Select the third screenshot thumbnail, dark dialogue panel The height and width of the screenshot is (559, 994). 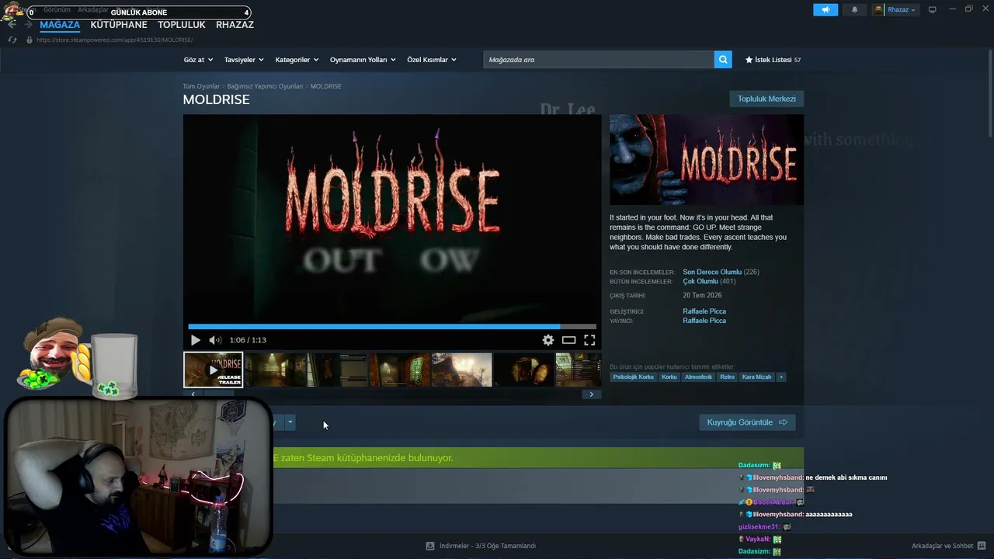(337, 370)
